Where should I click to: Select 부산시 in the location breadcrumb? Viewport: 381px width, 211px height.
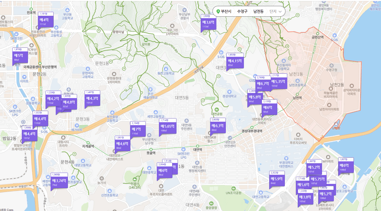pos(226,11)
